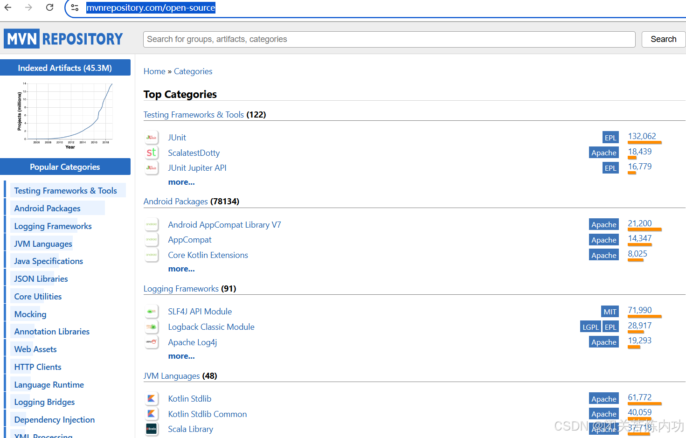The width and height of the screenshot is (686, 438).
Task: Expand more under Logging Frameworks
Action: pyautogui.click(x=181, y=356)
